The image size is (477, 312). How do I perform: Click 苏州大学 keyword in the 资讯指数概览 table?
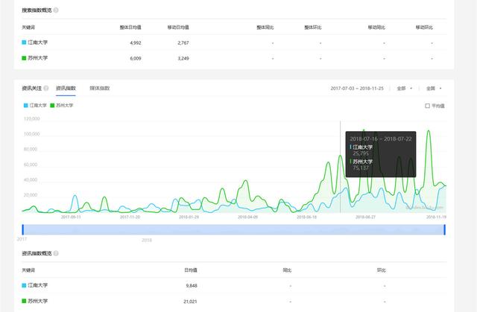(x=38, y=301)
